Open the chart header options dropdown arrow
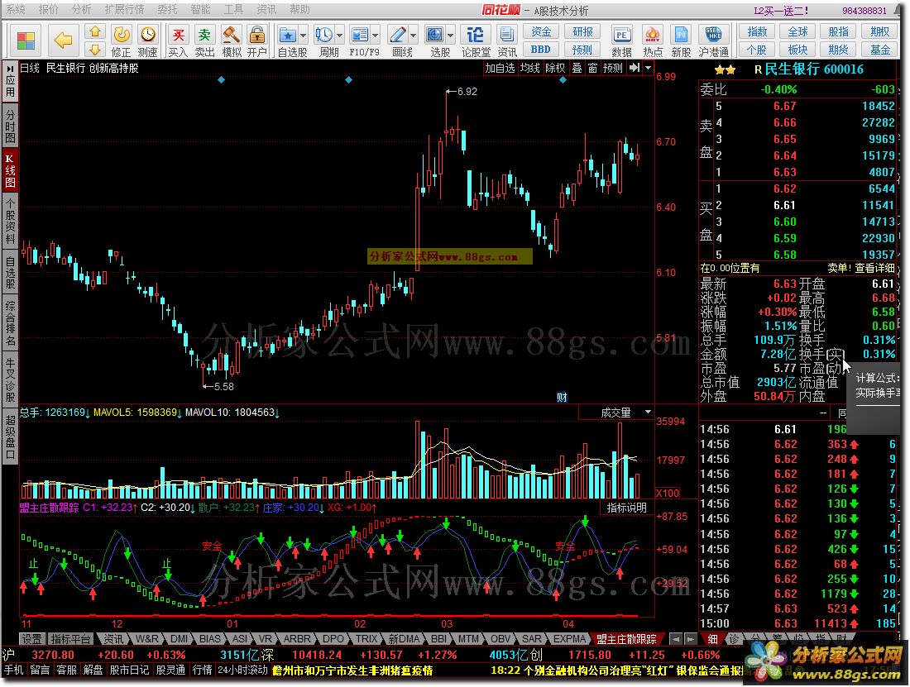 pyautogui.click(x=649, y=68)
